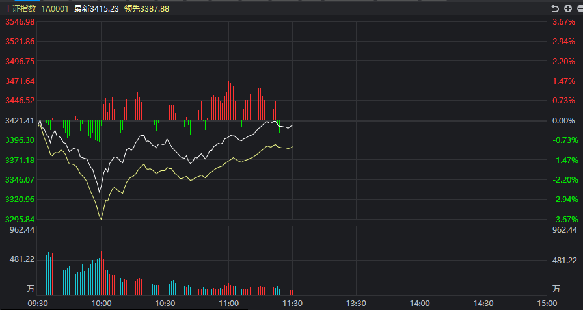Click the 3521.86 price axis label
Viewport: 583px width, 310px height.
[x=20, y=42]
